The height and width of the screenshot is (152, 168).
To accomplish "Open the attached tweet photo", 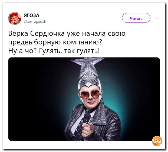I will [84, 99].
